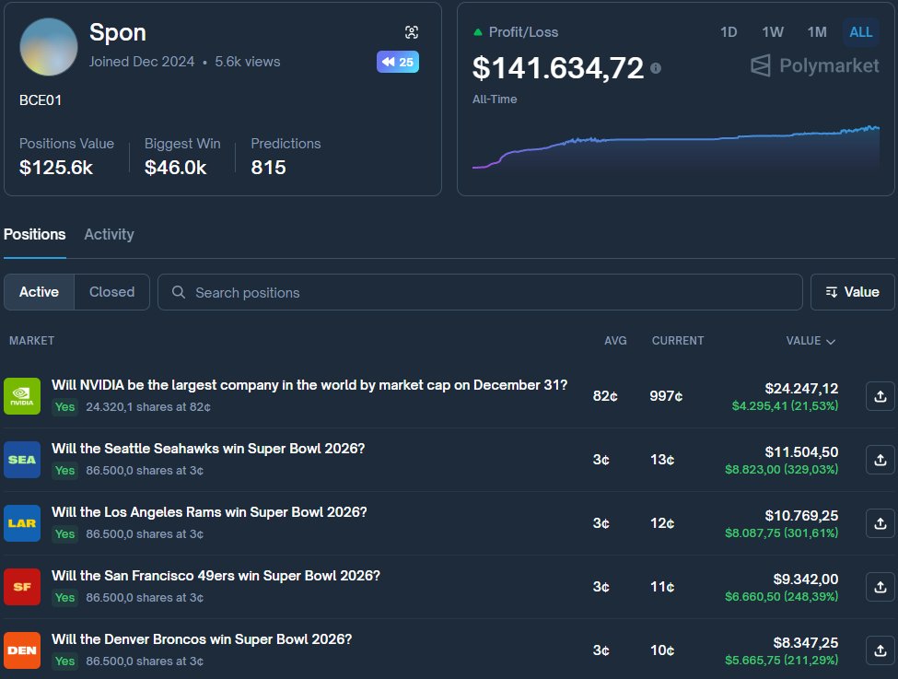
Task: Select the 1D profit range
Action: point(729,32)
